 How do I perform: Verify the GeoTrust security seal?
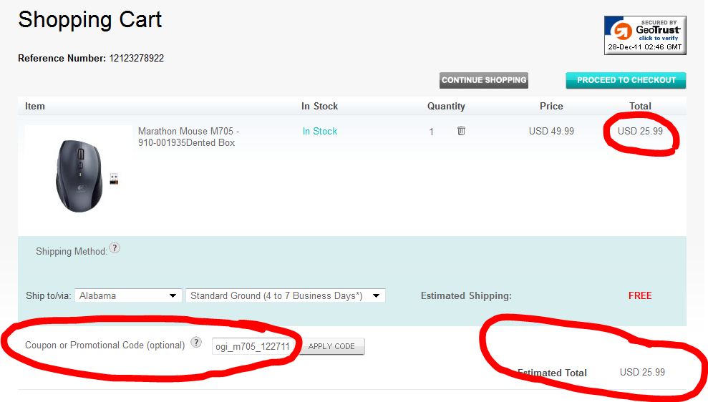point(645,35)
